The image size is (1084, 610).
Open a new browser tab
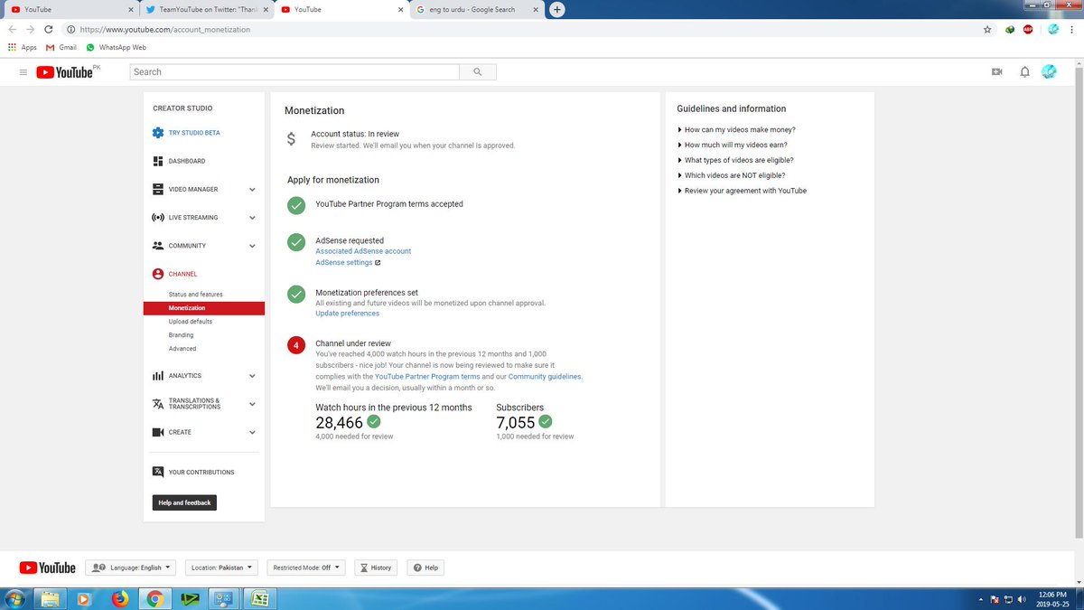coord(556,9)
